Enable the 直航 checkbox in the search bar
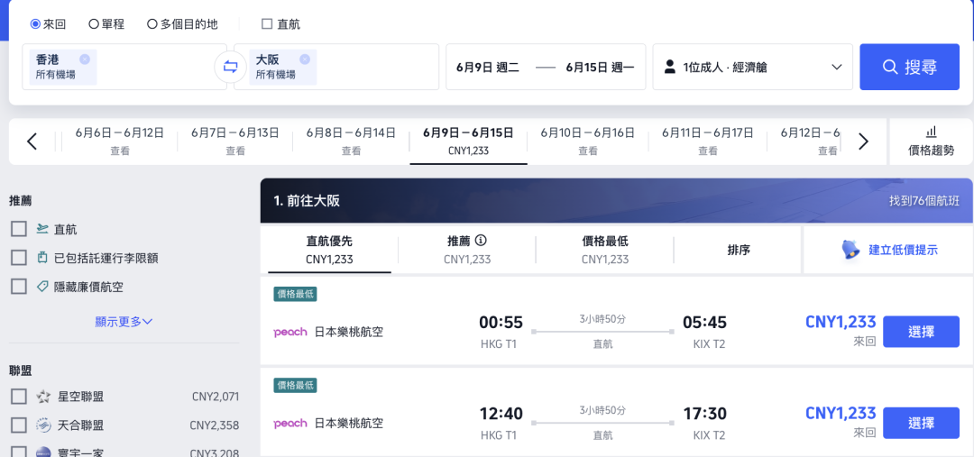The height and width of the screenshot is (457, 974). pyautogui.click(x=267, y=24)
